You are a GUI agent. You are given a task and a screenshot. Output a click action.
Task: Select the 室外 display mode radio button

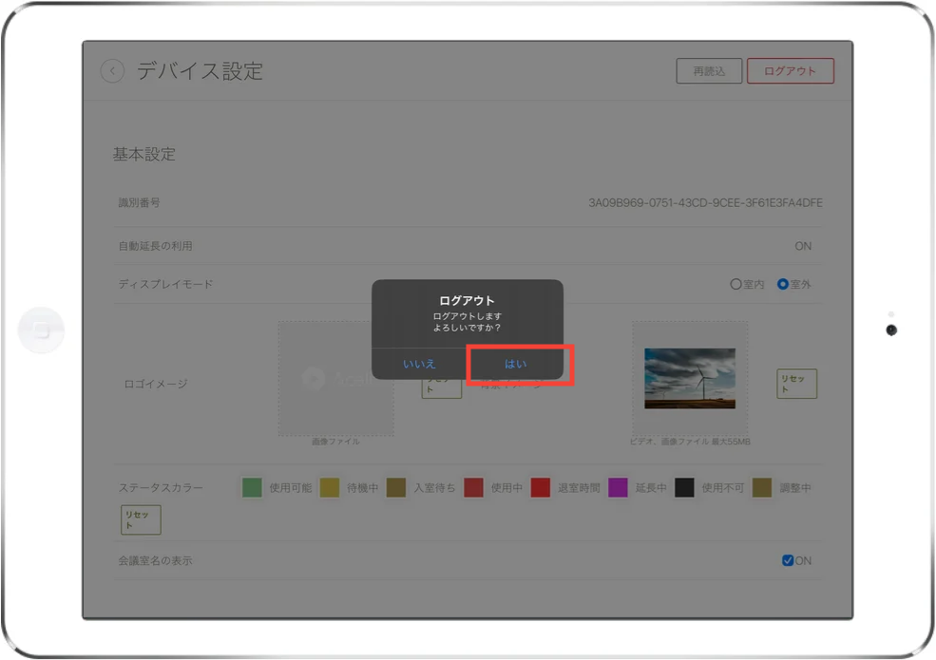click(x=783, y=284)
